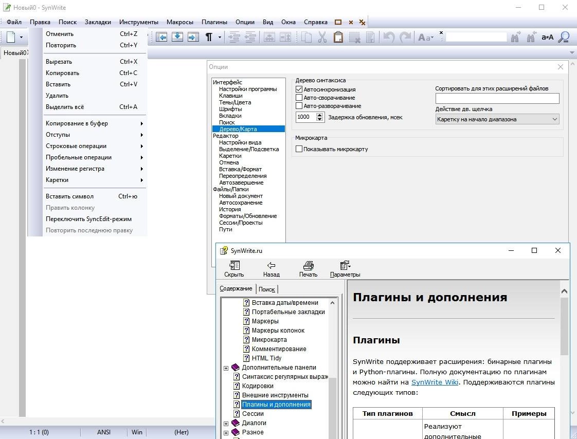The height and width of the screenshot is (439, 577).
Task: Click help content vertical scrollbar thumb
Action: 564,326
